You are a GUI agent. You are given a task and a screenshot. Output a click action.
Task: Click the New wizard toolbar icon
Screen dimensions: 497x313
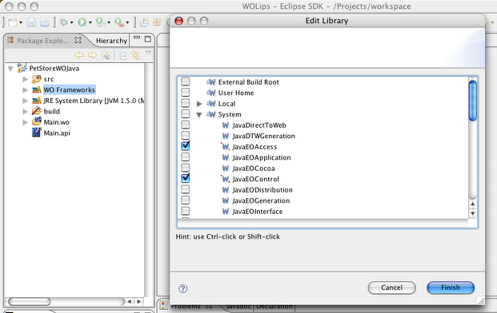pos(13,22)
